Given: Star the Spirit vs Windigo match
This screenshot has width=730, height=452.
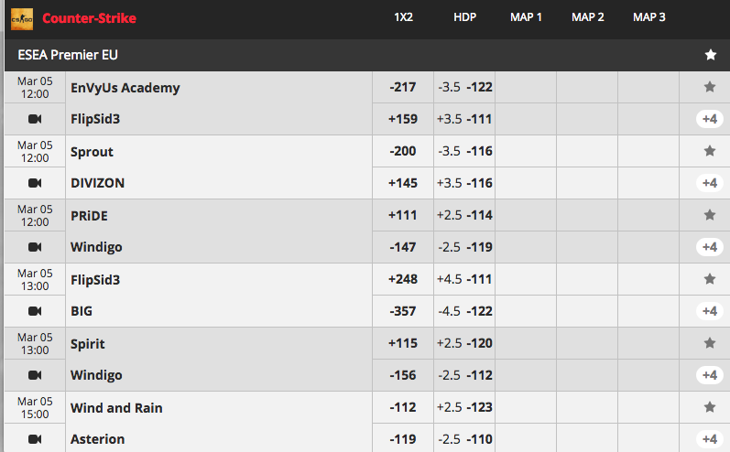Looking at the screenshot, I should pos(710,343).
